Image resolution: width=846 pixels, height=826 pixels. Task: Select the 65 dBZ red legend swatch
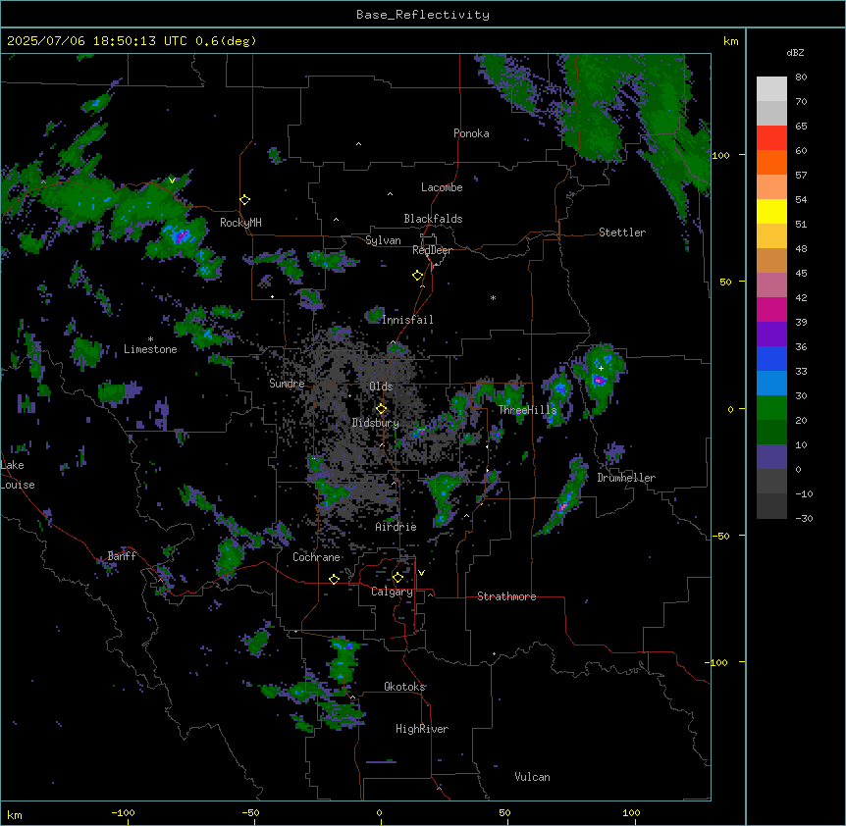pos(771,138)
